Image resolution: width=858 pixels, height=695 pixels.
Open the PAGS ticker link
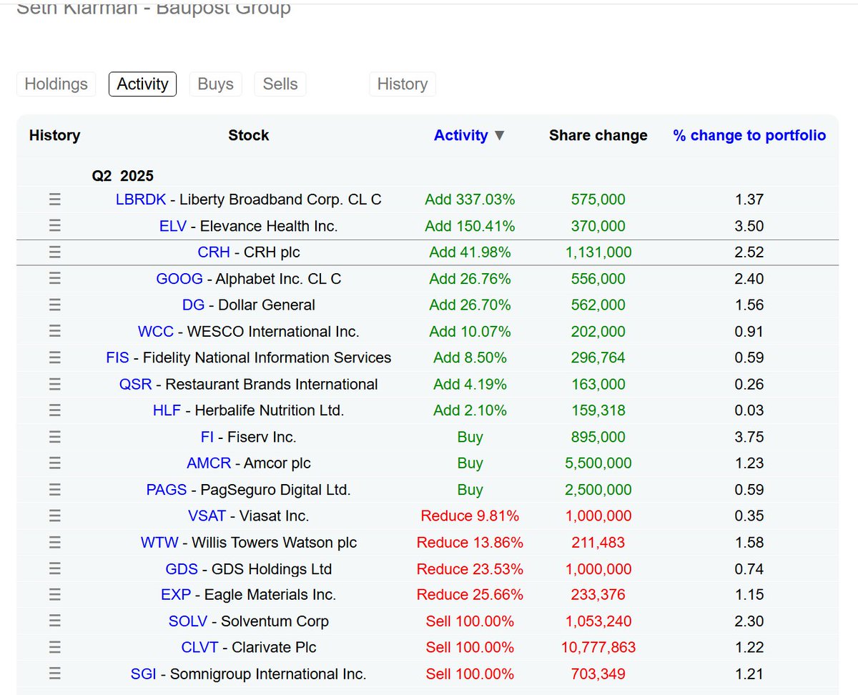click(x=167, y=490)
